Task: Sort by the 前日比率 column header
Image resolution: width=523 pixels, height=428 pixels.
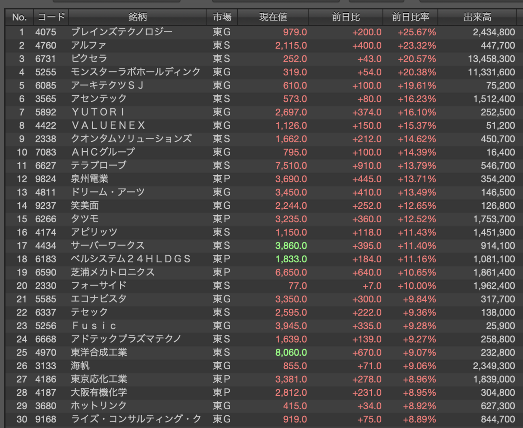Action: pos(410,17)
